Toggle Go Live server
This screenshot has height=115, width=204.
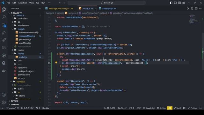(x=161, y=108)
